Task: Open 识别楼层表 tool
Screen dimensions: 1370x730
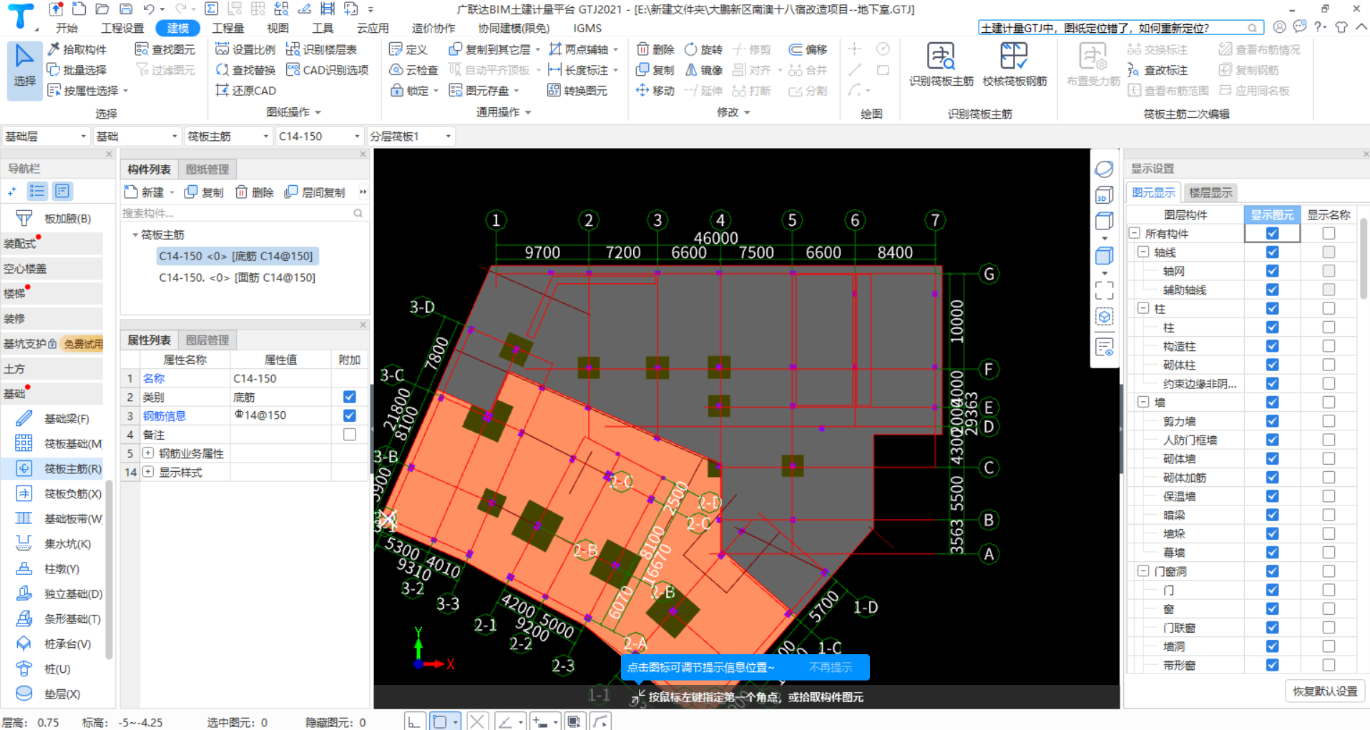Action: click(x=321, y=49)
